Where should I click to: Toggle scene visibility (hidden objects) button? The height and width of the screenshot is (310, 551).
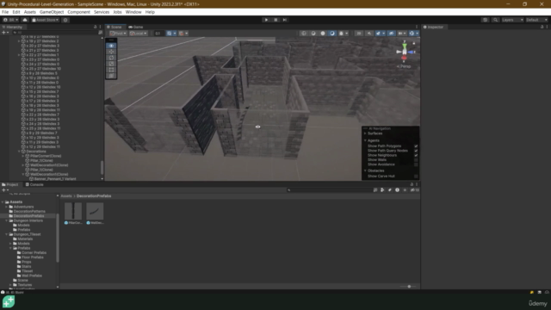tap(391, 34)
